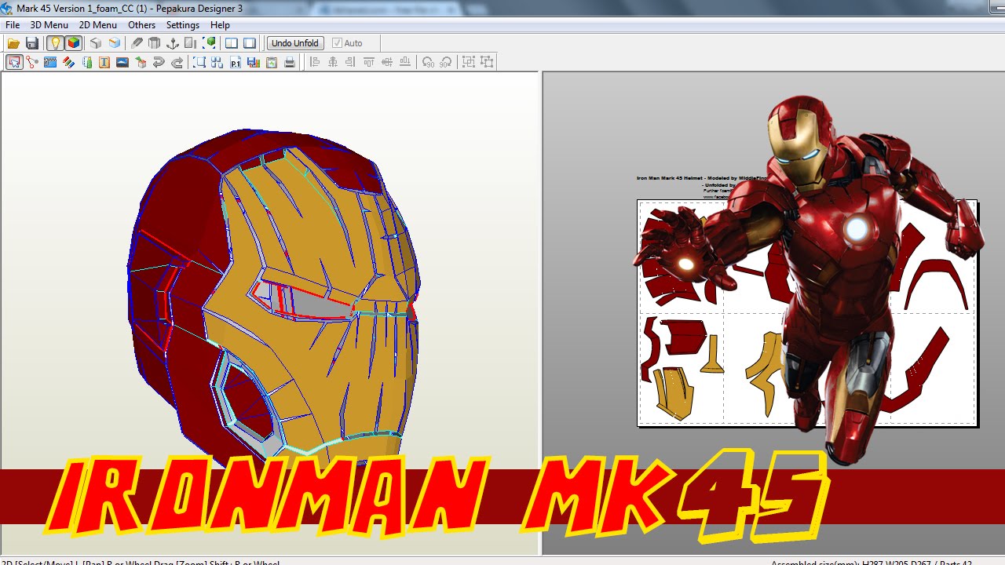Toggle the colored cube texture icon

tap(73, 43)
